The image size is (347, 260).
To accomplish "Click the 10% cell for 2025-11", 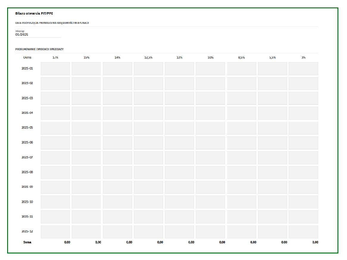I will tap(210, 217).
